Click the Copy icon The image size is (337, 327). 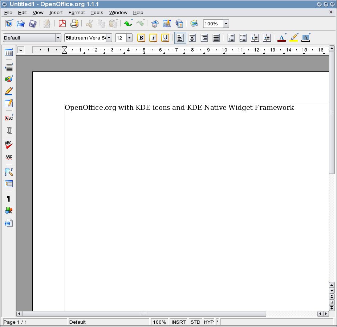[101, 24]
